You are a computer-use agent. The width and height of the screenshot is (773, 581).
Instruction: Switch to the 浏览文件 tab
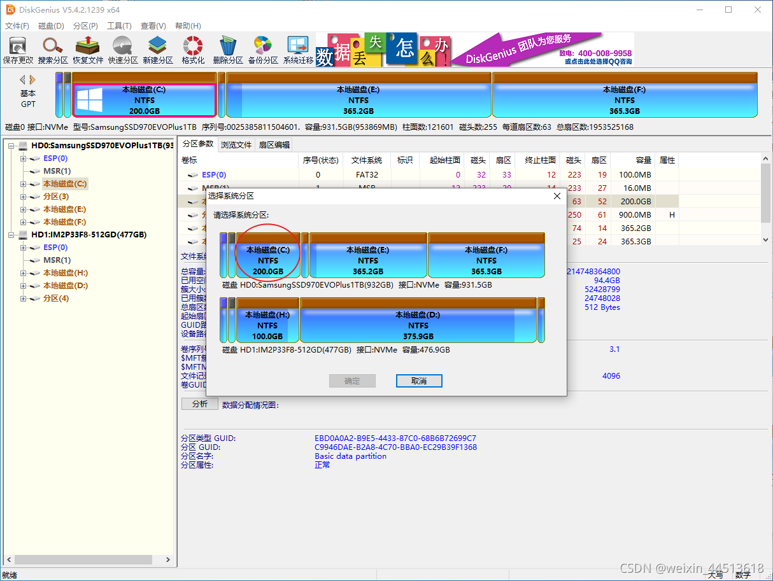236,144
